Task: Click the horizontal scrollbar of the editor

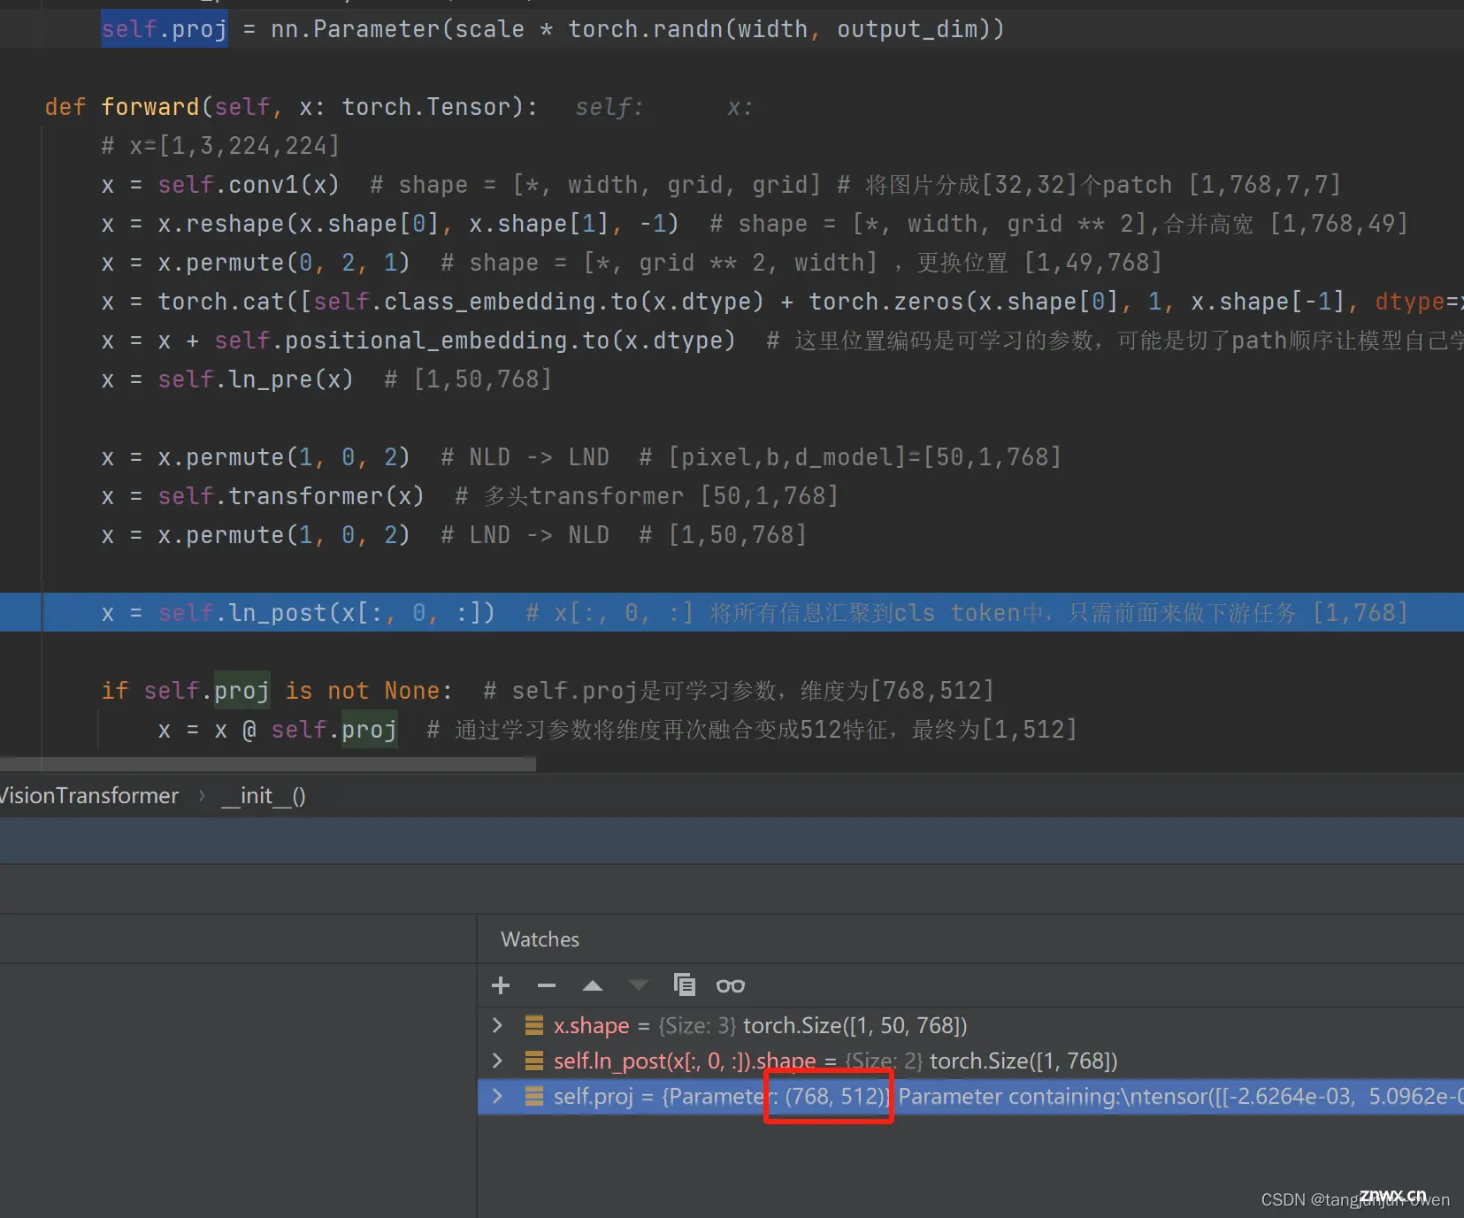Action: (268, 764)
